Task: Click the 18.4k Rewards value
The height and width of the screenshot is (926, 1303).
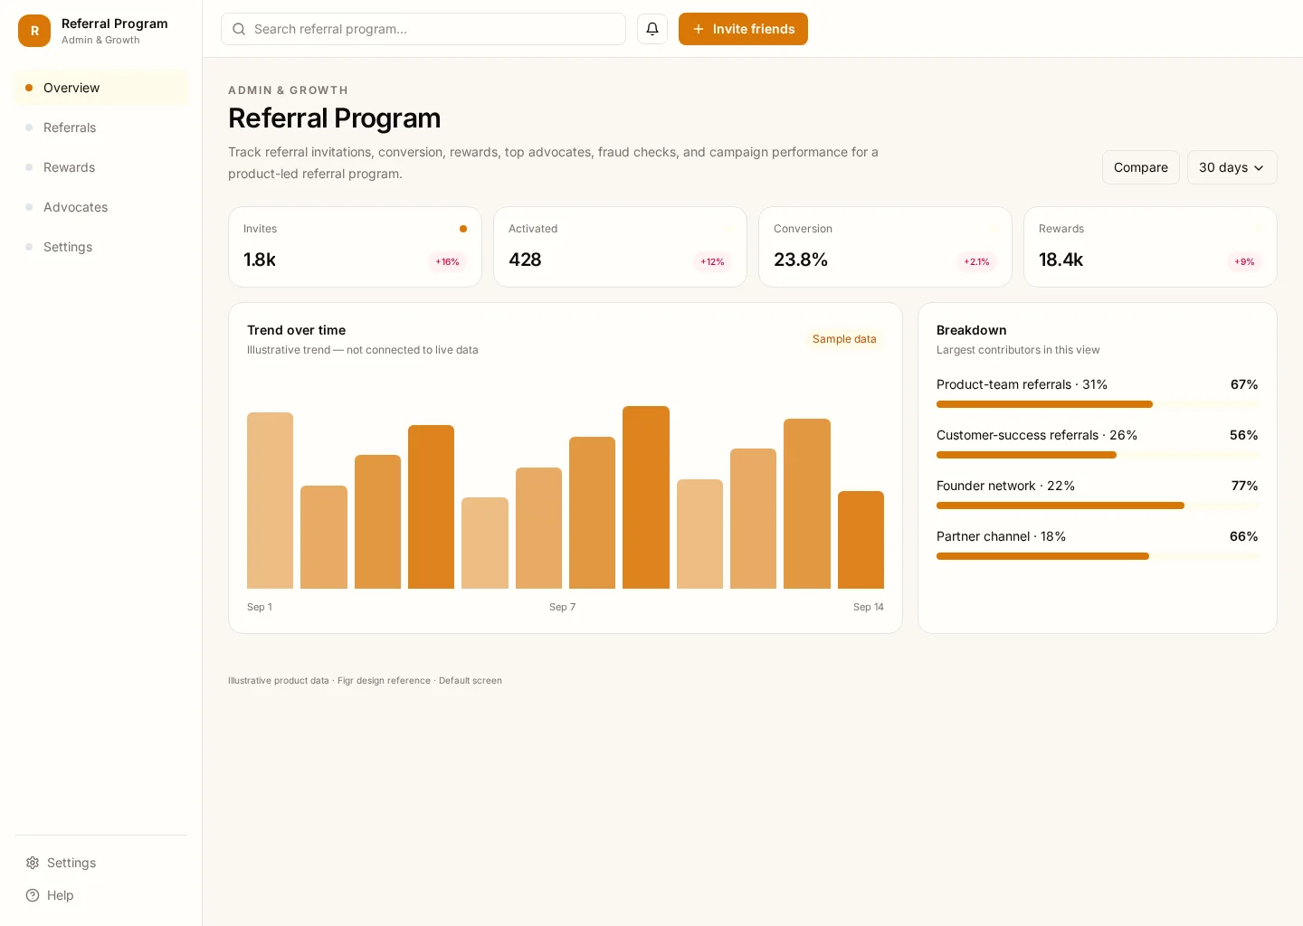Action: tap(1060, 260)
